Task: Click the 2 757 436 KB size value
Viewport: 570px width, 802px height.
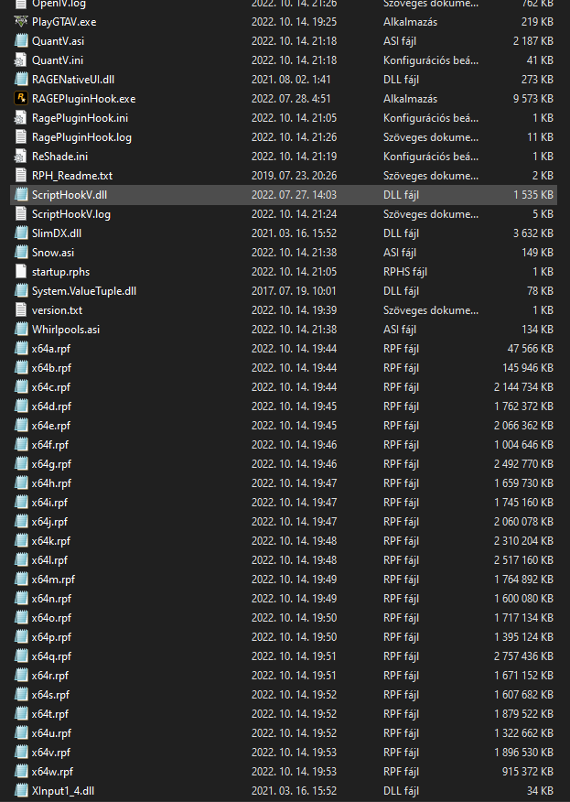Action: coord(523,656)
